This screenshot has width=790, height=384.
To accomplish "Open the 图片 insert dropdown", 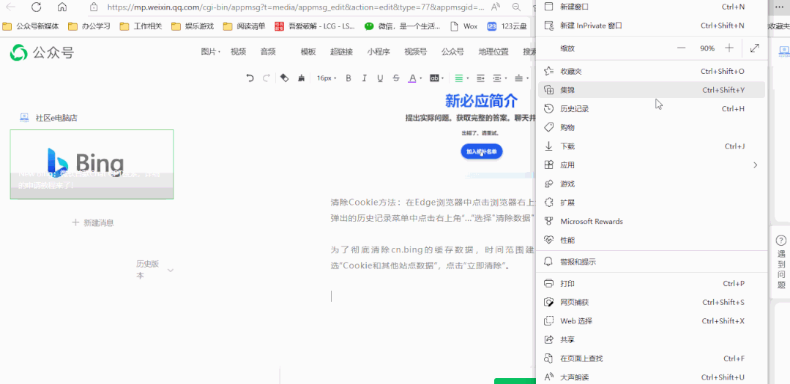I will click(x=211, y=51).
